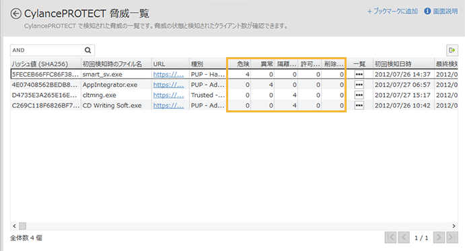Select the cltmng.exe file name cell
The width and height of the screenshot is (465, 251).
[x=116, y=96]
